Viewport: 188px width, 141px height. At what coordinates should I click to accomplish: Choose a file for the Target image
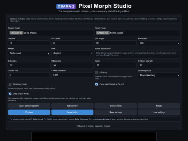point(103,33)
